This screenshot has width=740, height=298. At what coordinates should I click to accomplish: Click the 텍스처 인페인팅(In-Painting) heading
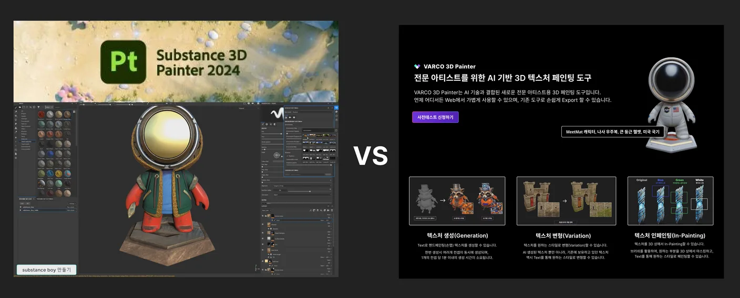coord(670,236)
